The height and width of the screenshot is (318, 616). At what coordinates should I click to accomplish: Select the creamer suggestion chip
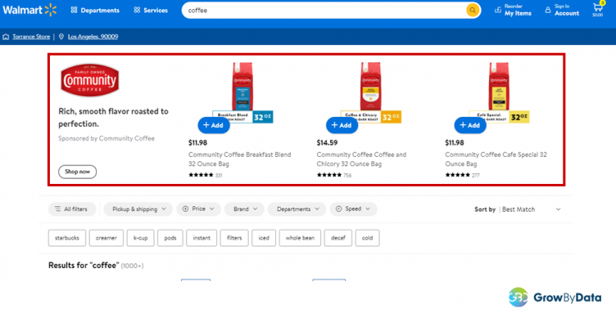click(106, 238)
